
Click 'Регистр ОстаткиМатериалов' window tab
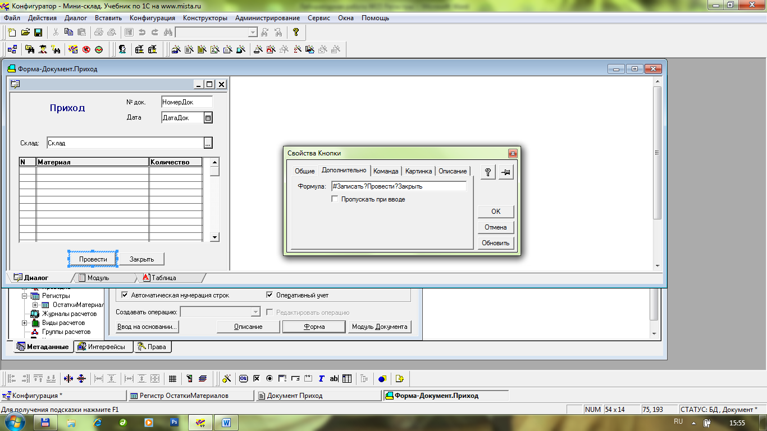coord(190,396)
